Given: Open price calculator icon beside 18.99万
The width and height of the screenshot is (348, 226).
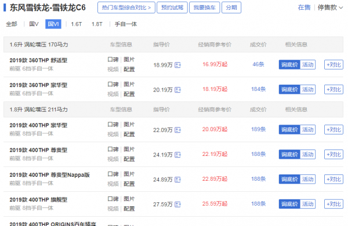Looking at the screenshot, I should [177, 65].
